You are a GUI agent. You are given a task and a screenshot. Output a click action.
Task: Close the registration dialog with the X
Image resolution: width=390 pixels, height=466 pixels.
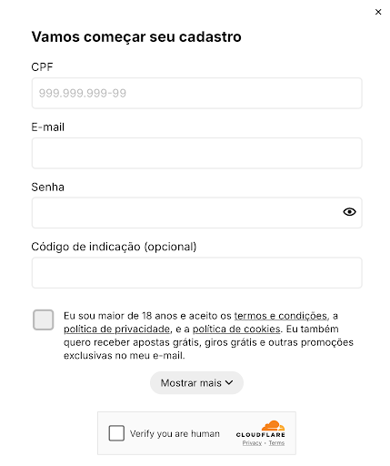pyautogui.click(x=378, y=12)
